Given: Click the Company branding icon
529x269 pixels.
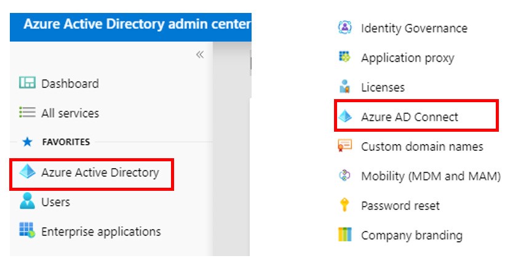Looking at the screenshot, I should click(344, 235).
